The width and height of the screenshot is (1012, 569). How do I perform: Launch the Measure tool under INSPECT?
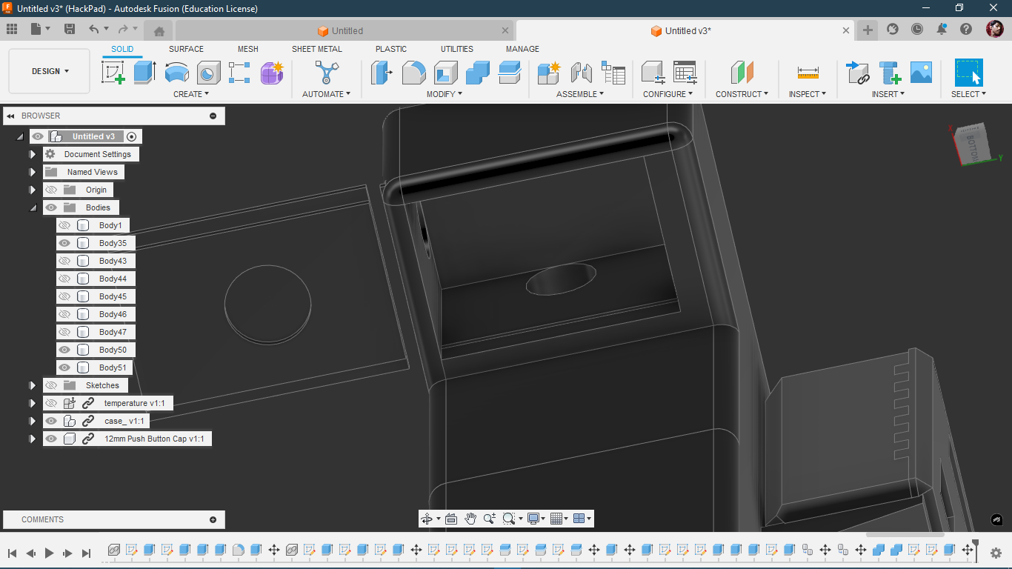pyautogui.click(x=807, y=72)
